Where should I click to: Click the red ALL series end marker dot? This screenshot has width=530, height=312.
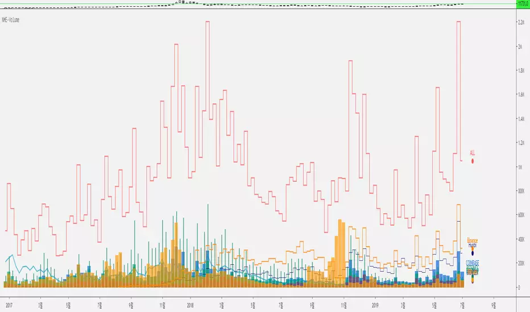point(473,161)
